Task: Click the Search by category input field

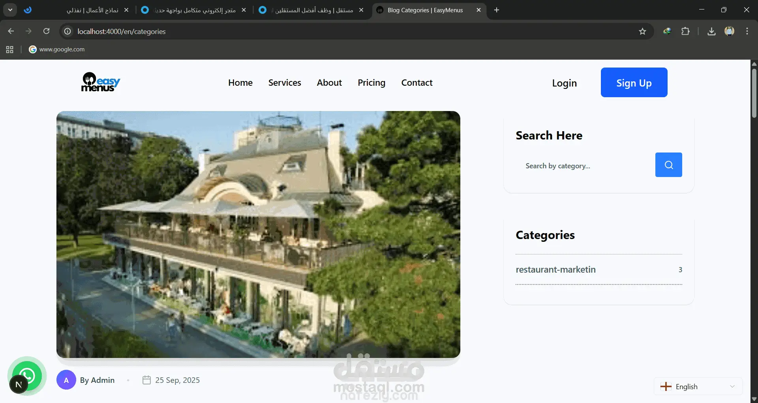Action: [x=585, y=166]
